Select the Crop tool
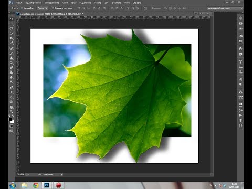Image resolution: width=252 pixels, height=189 pixels. click(x=12, y=38)
